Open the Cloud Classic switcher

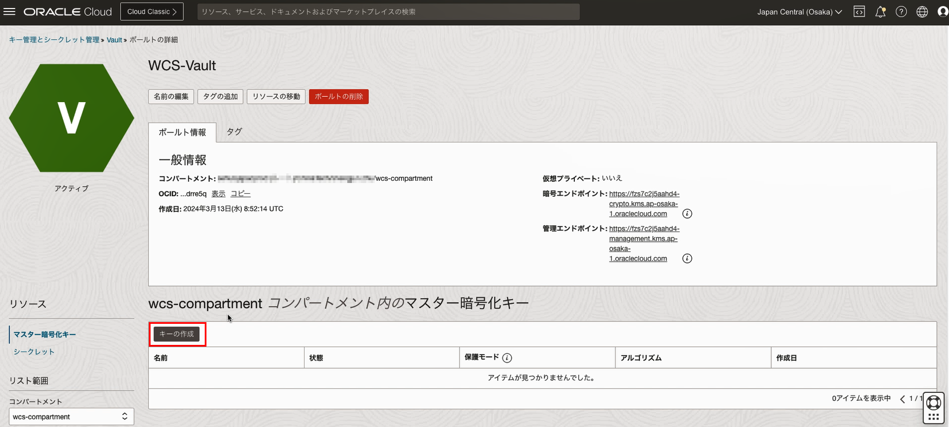click(152, 11)
